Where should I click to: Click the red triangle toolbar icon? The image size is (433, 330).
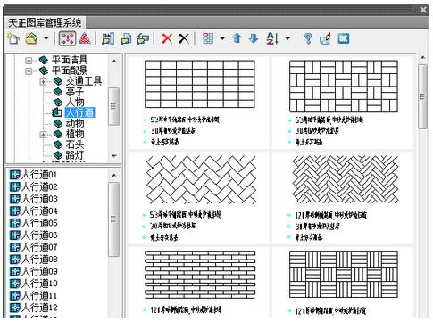85,38
